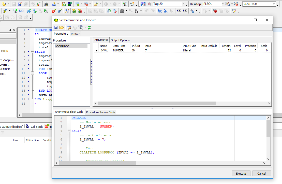
Task: Switch to the Profiler tab
Action: pyautogui.click(x=75, y=34)
